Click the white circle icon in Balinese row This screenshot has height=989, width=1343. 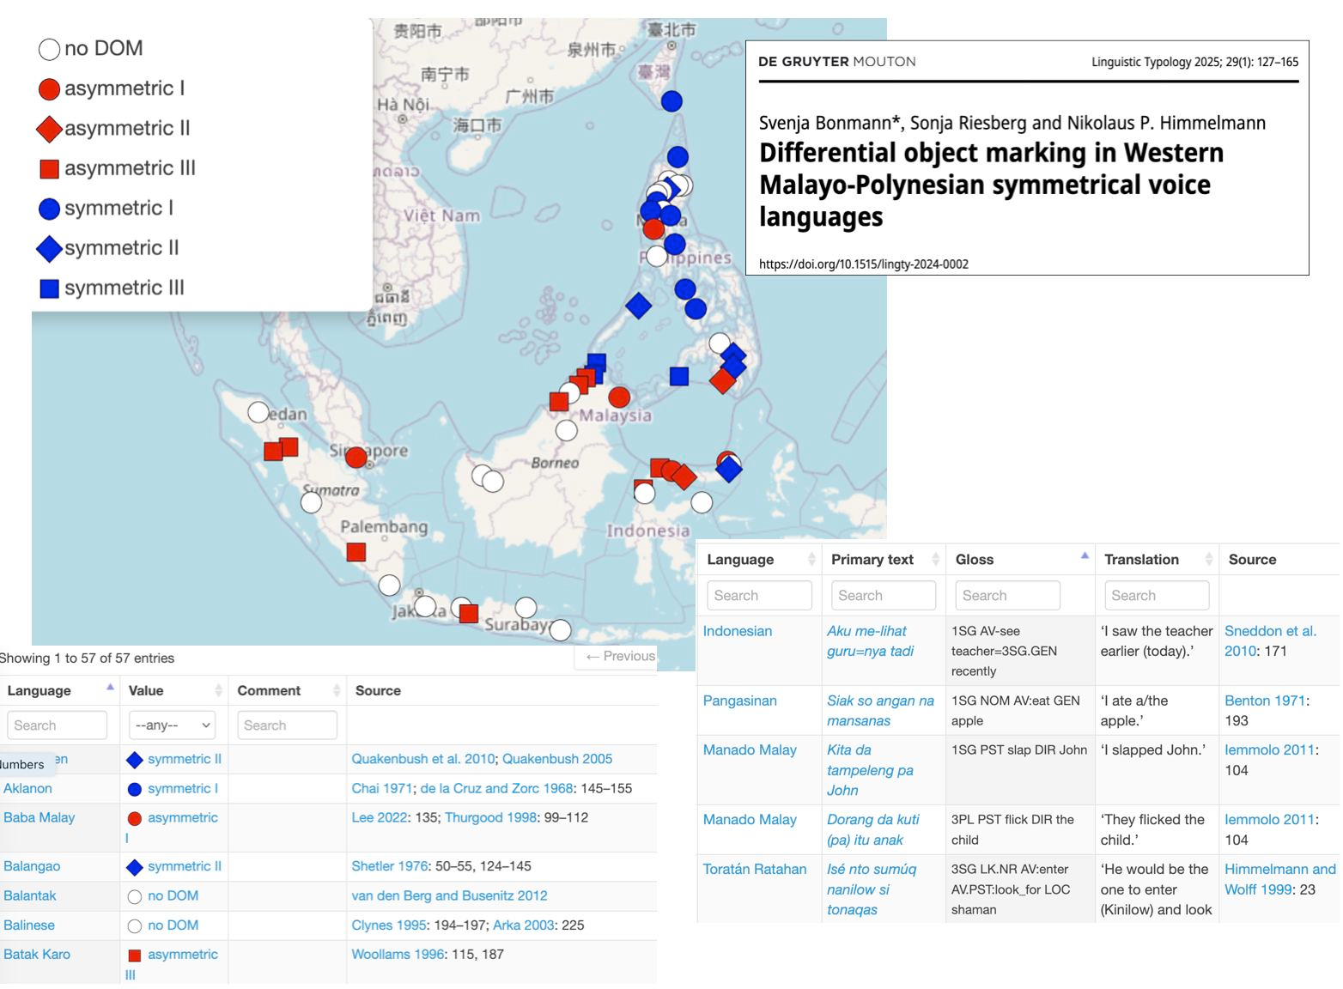tap(135, 926)
